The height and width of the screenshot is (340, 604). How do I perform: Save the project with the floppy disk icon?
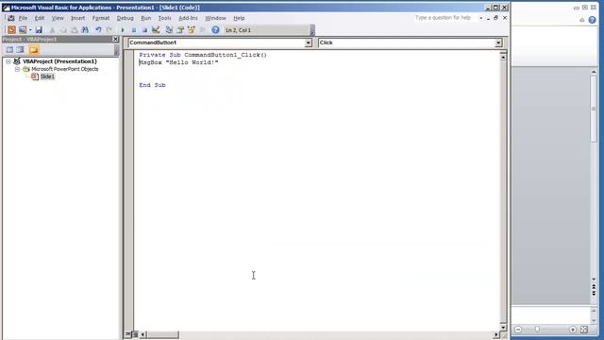[x=39, y=29]
